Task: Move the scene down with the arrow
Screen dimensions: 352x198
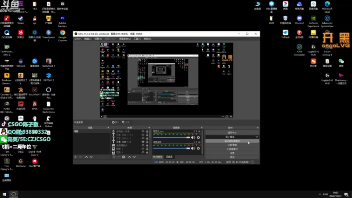Action: point(91,157)
